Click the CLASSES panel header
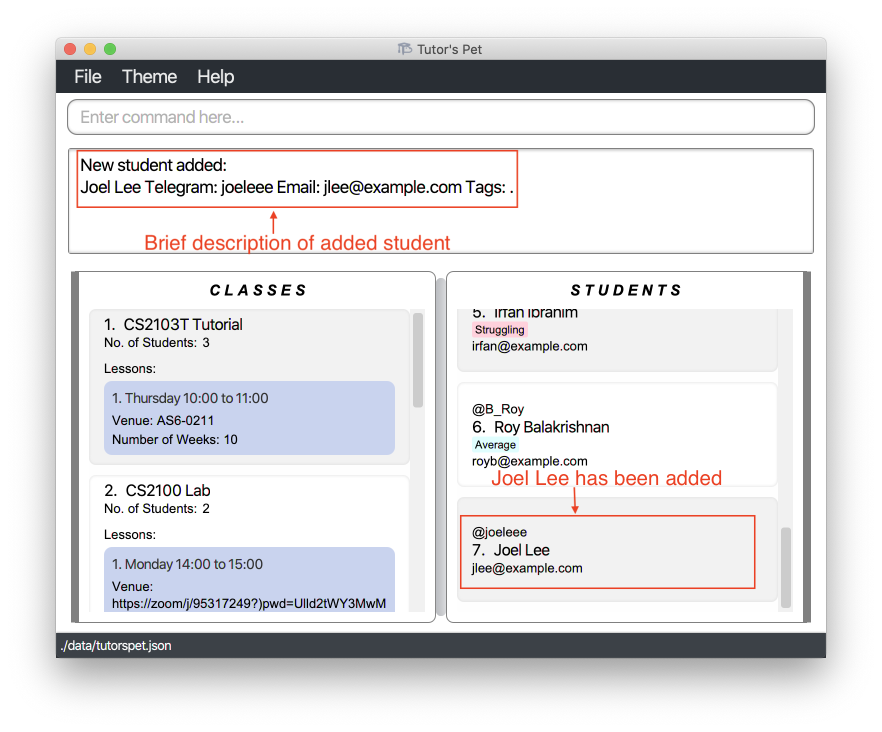The image size is (882, 732). tap(258, 290)
